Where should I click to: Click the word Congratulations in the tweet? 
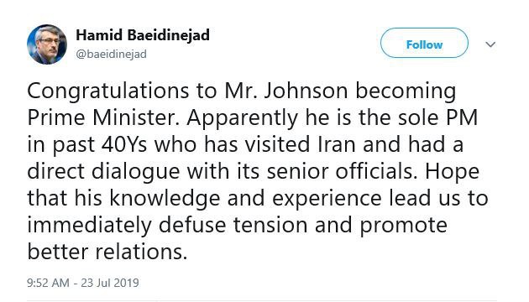[x=108, y=91]
